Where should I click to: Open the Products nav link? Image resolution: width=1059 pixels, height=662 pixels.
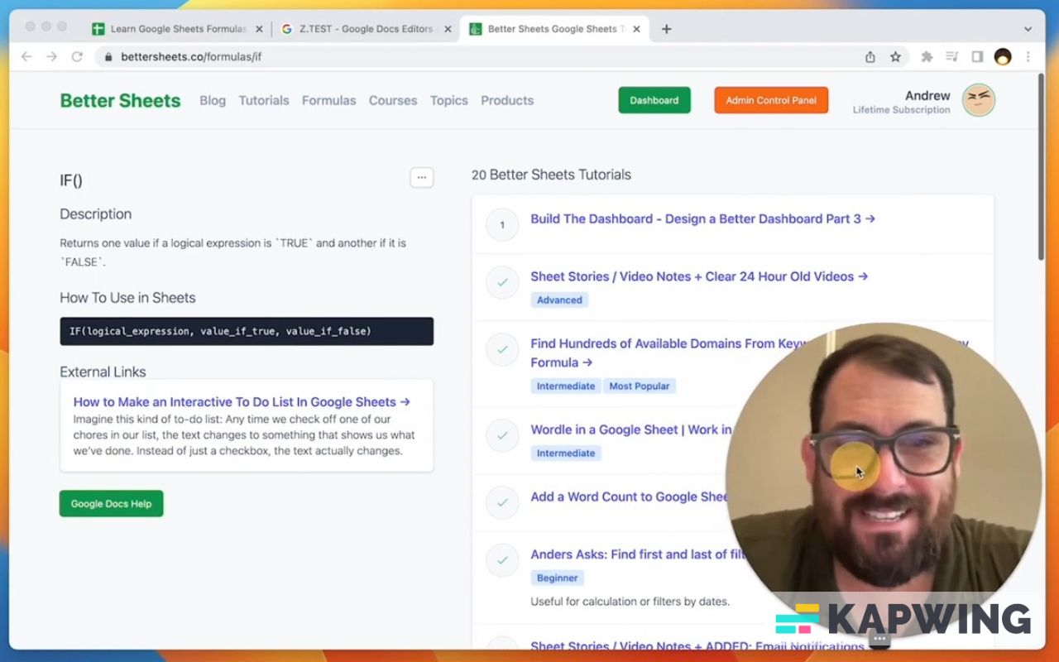[507, 100]
